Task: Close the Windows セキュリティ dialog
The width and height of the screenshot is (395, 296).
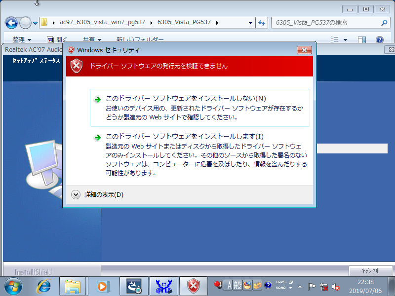Action: (x=304, y=50)
